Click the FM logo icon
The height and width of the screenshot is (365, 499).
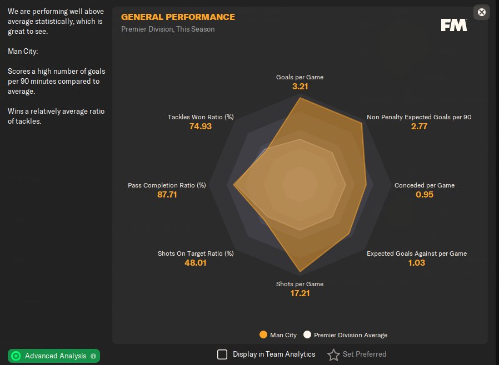[454, 25]
